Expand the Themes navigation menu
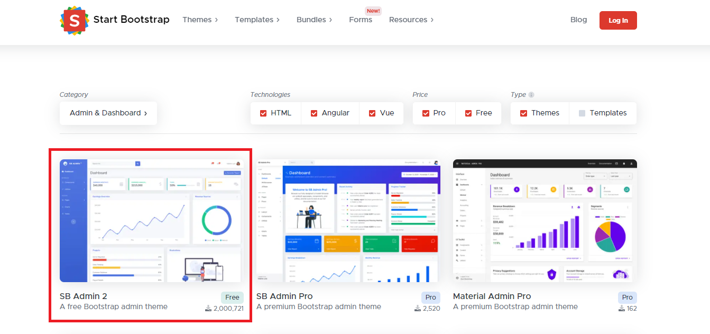This screenshot has height=334, width=710. (200, 20)
